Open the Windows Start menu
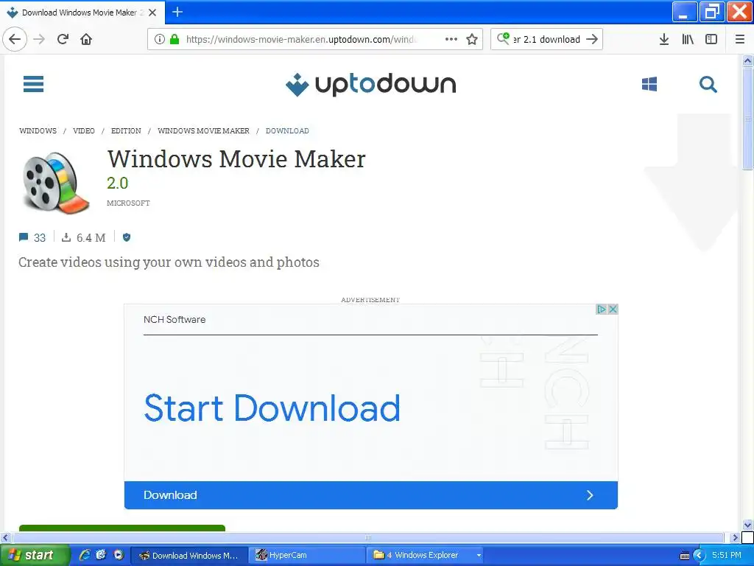Screen dimensions: 754x566 point(35,555)
